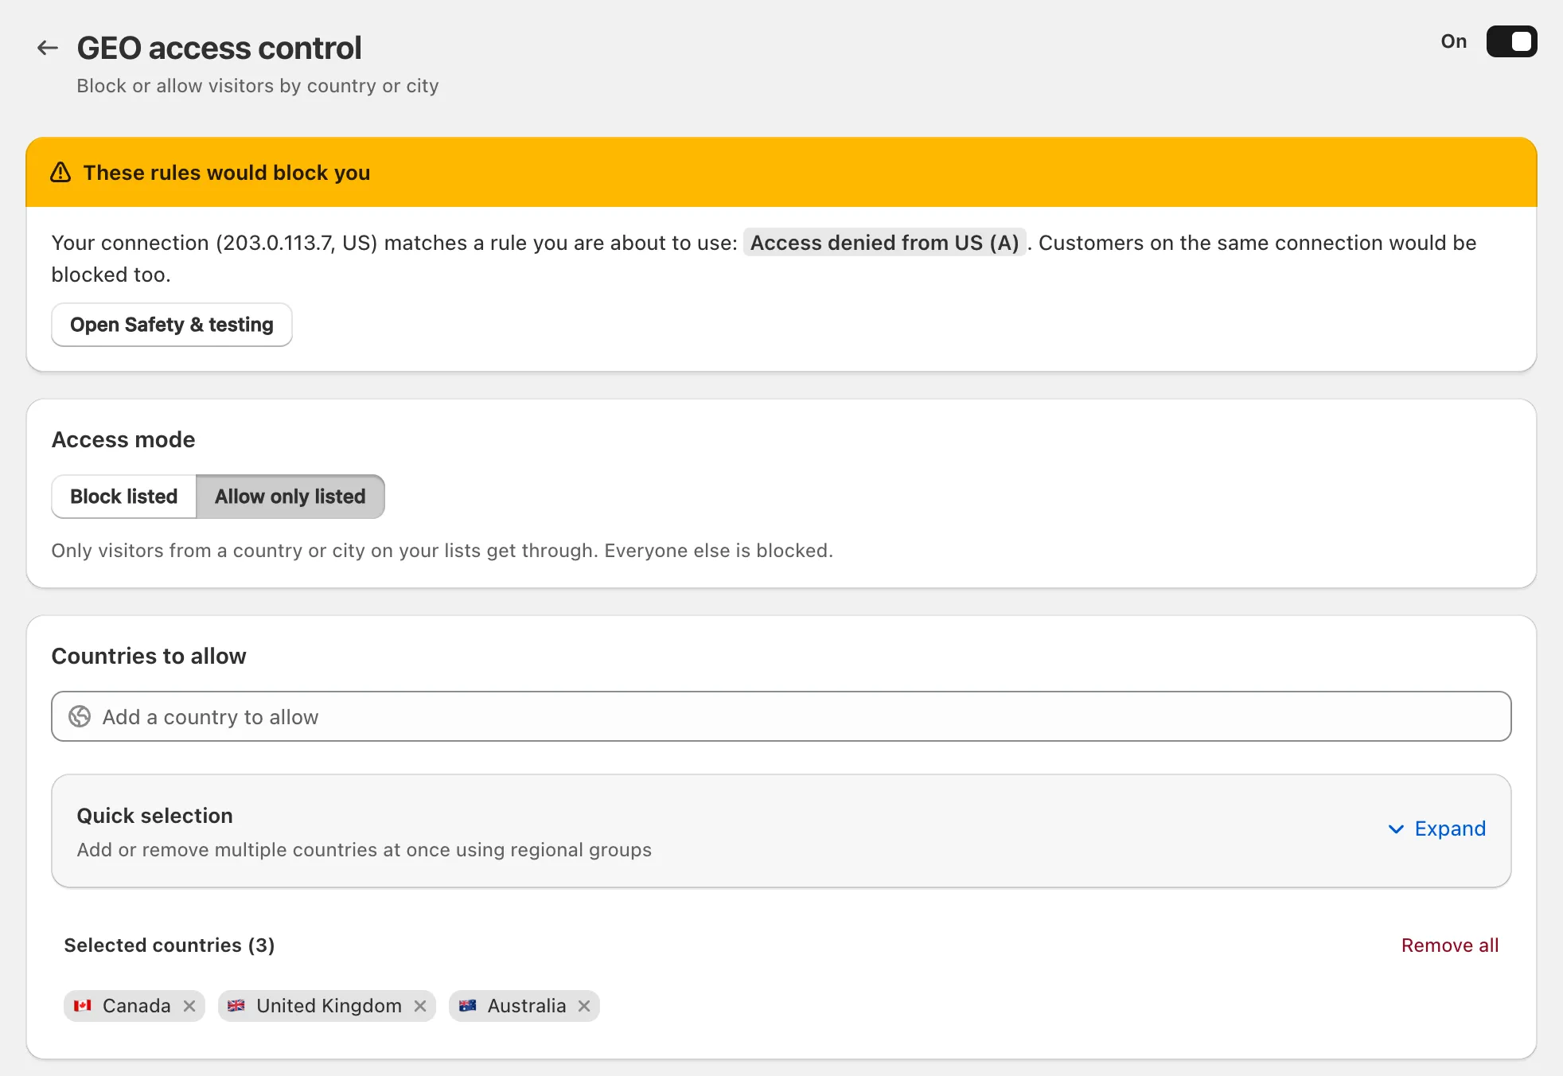This screenshot has height=1076, width=1563.
Task: Focus the Add a country to allow field
Action: (781, 716)
